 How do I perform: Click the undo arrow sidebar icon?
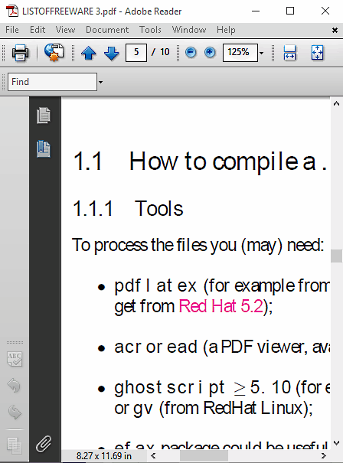pyautogui.click(x=14, y=386)
